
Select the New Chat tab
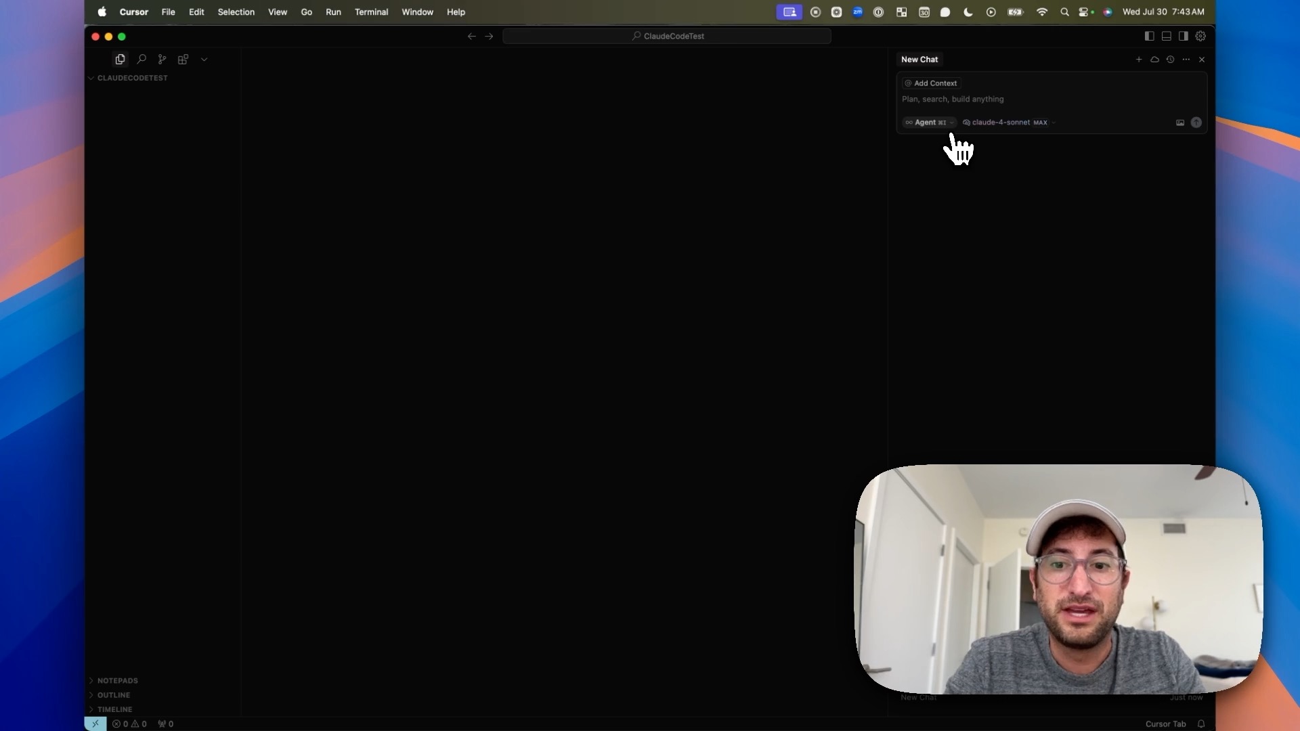[x=919, y=60]
